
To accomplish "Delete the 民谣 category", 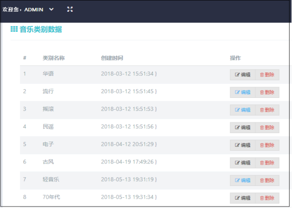I will point(267,128).
